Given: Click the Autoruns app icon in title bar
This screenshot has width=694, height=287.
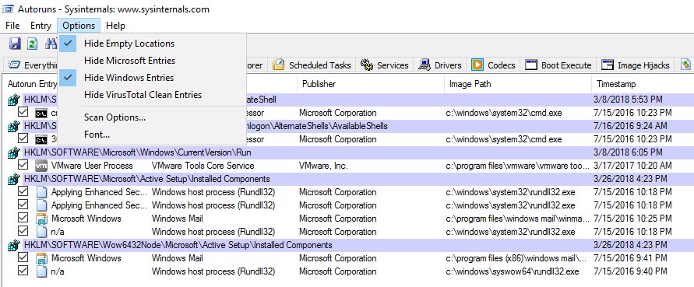Looking at the screenshot, I should click(8, 9).
